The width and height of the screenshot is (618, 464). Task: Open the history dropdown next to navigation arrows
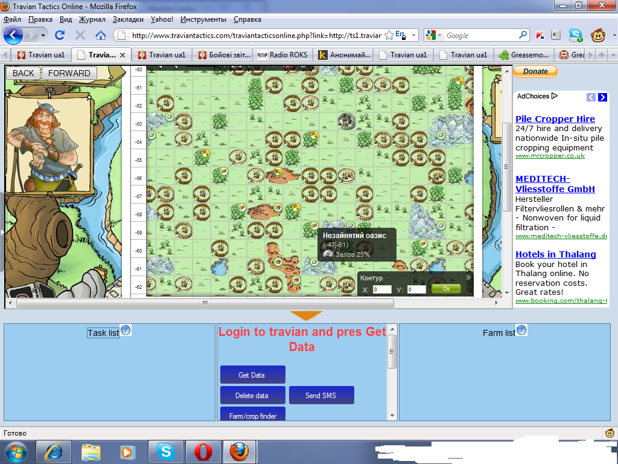[x=43, y=36]
